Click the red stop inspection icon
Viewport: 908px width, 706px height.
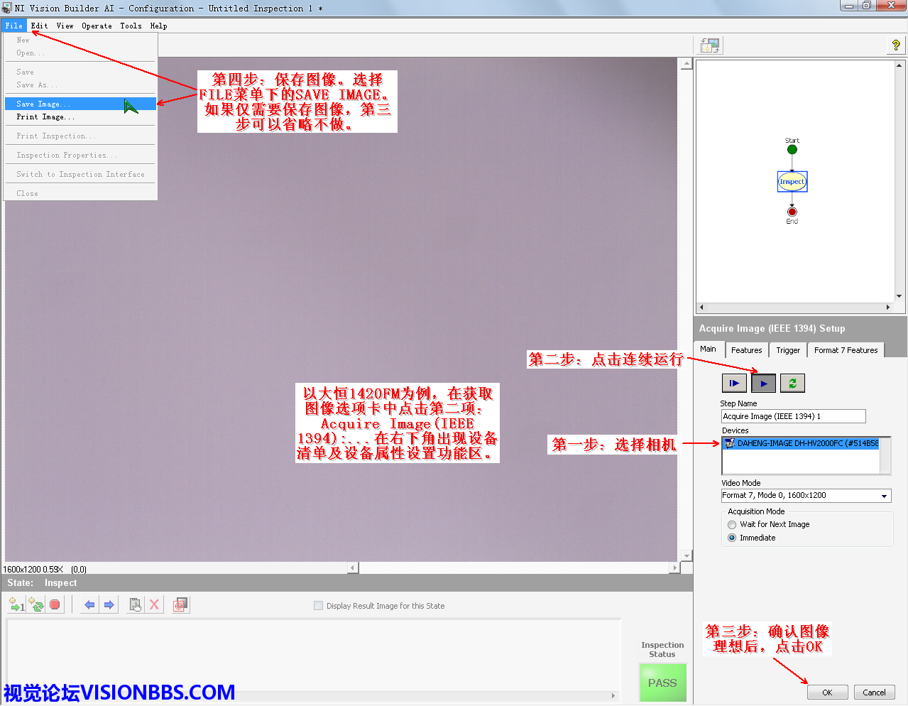tap(55, 605)
